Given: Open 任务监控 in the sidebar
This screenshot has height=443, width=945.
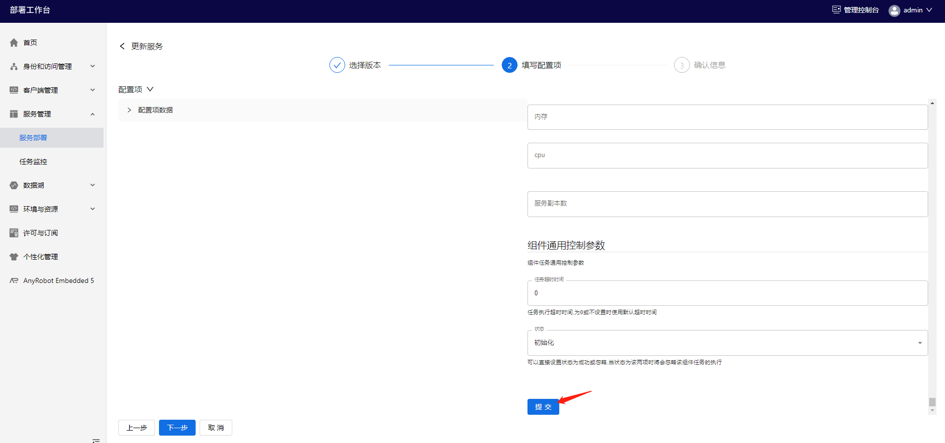Looking at the screenshot, I should [x=33, y=162].
